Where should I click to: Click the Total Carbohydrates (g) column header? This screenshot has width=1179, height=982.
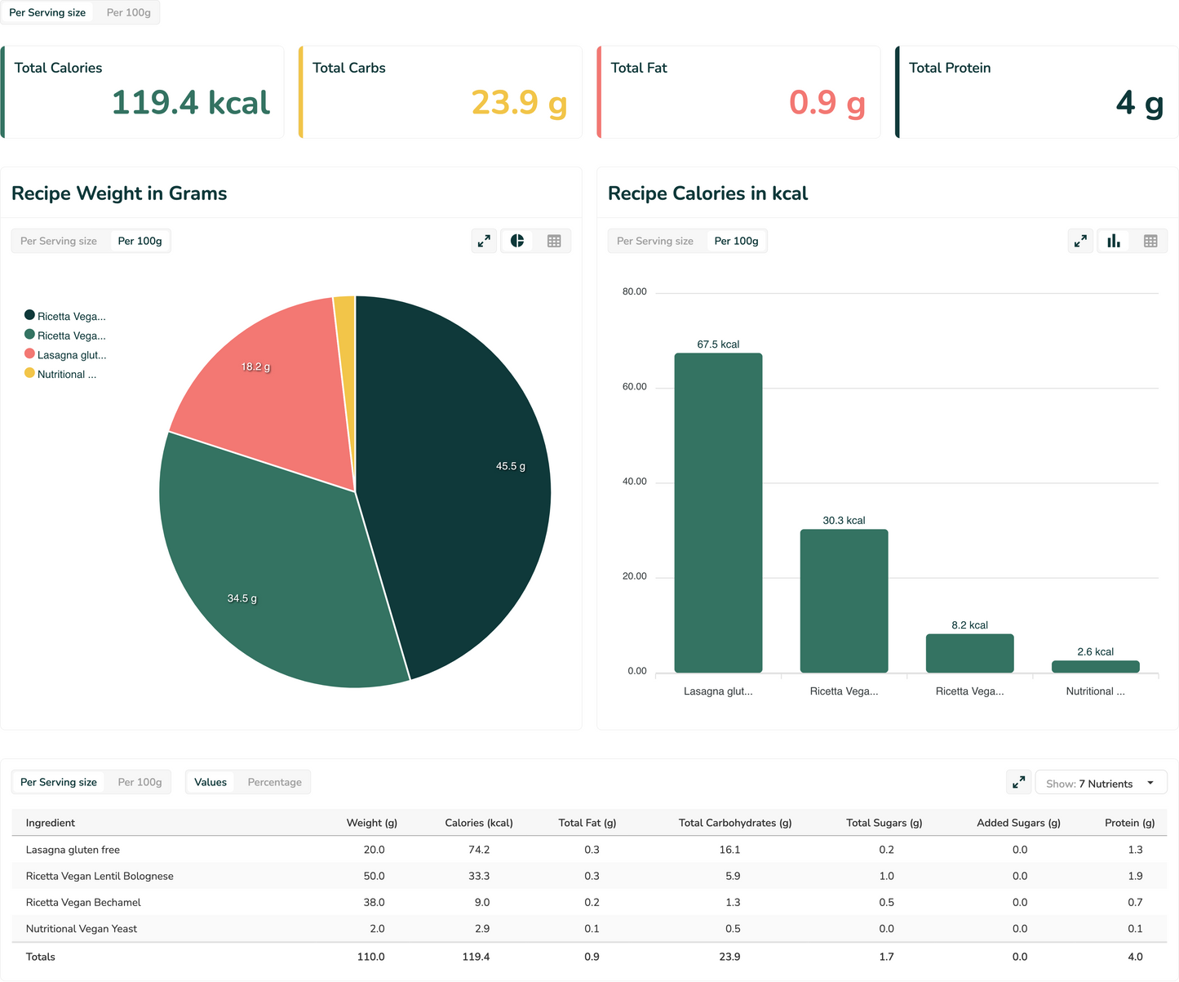(735, 823)
